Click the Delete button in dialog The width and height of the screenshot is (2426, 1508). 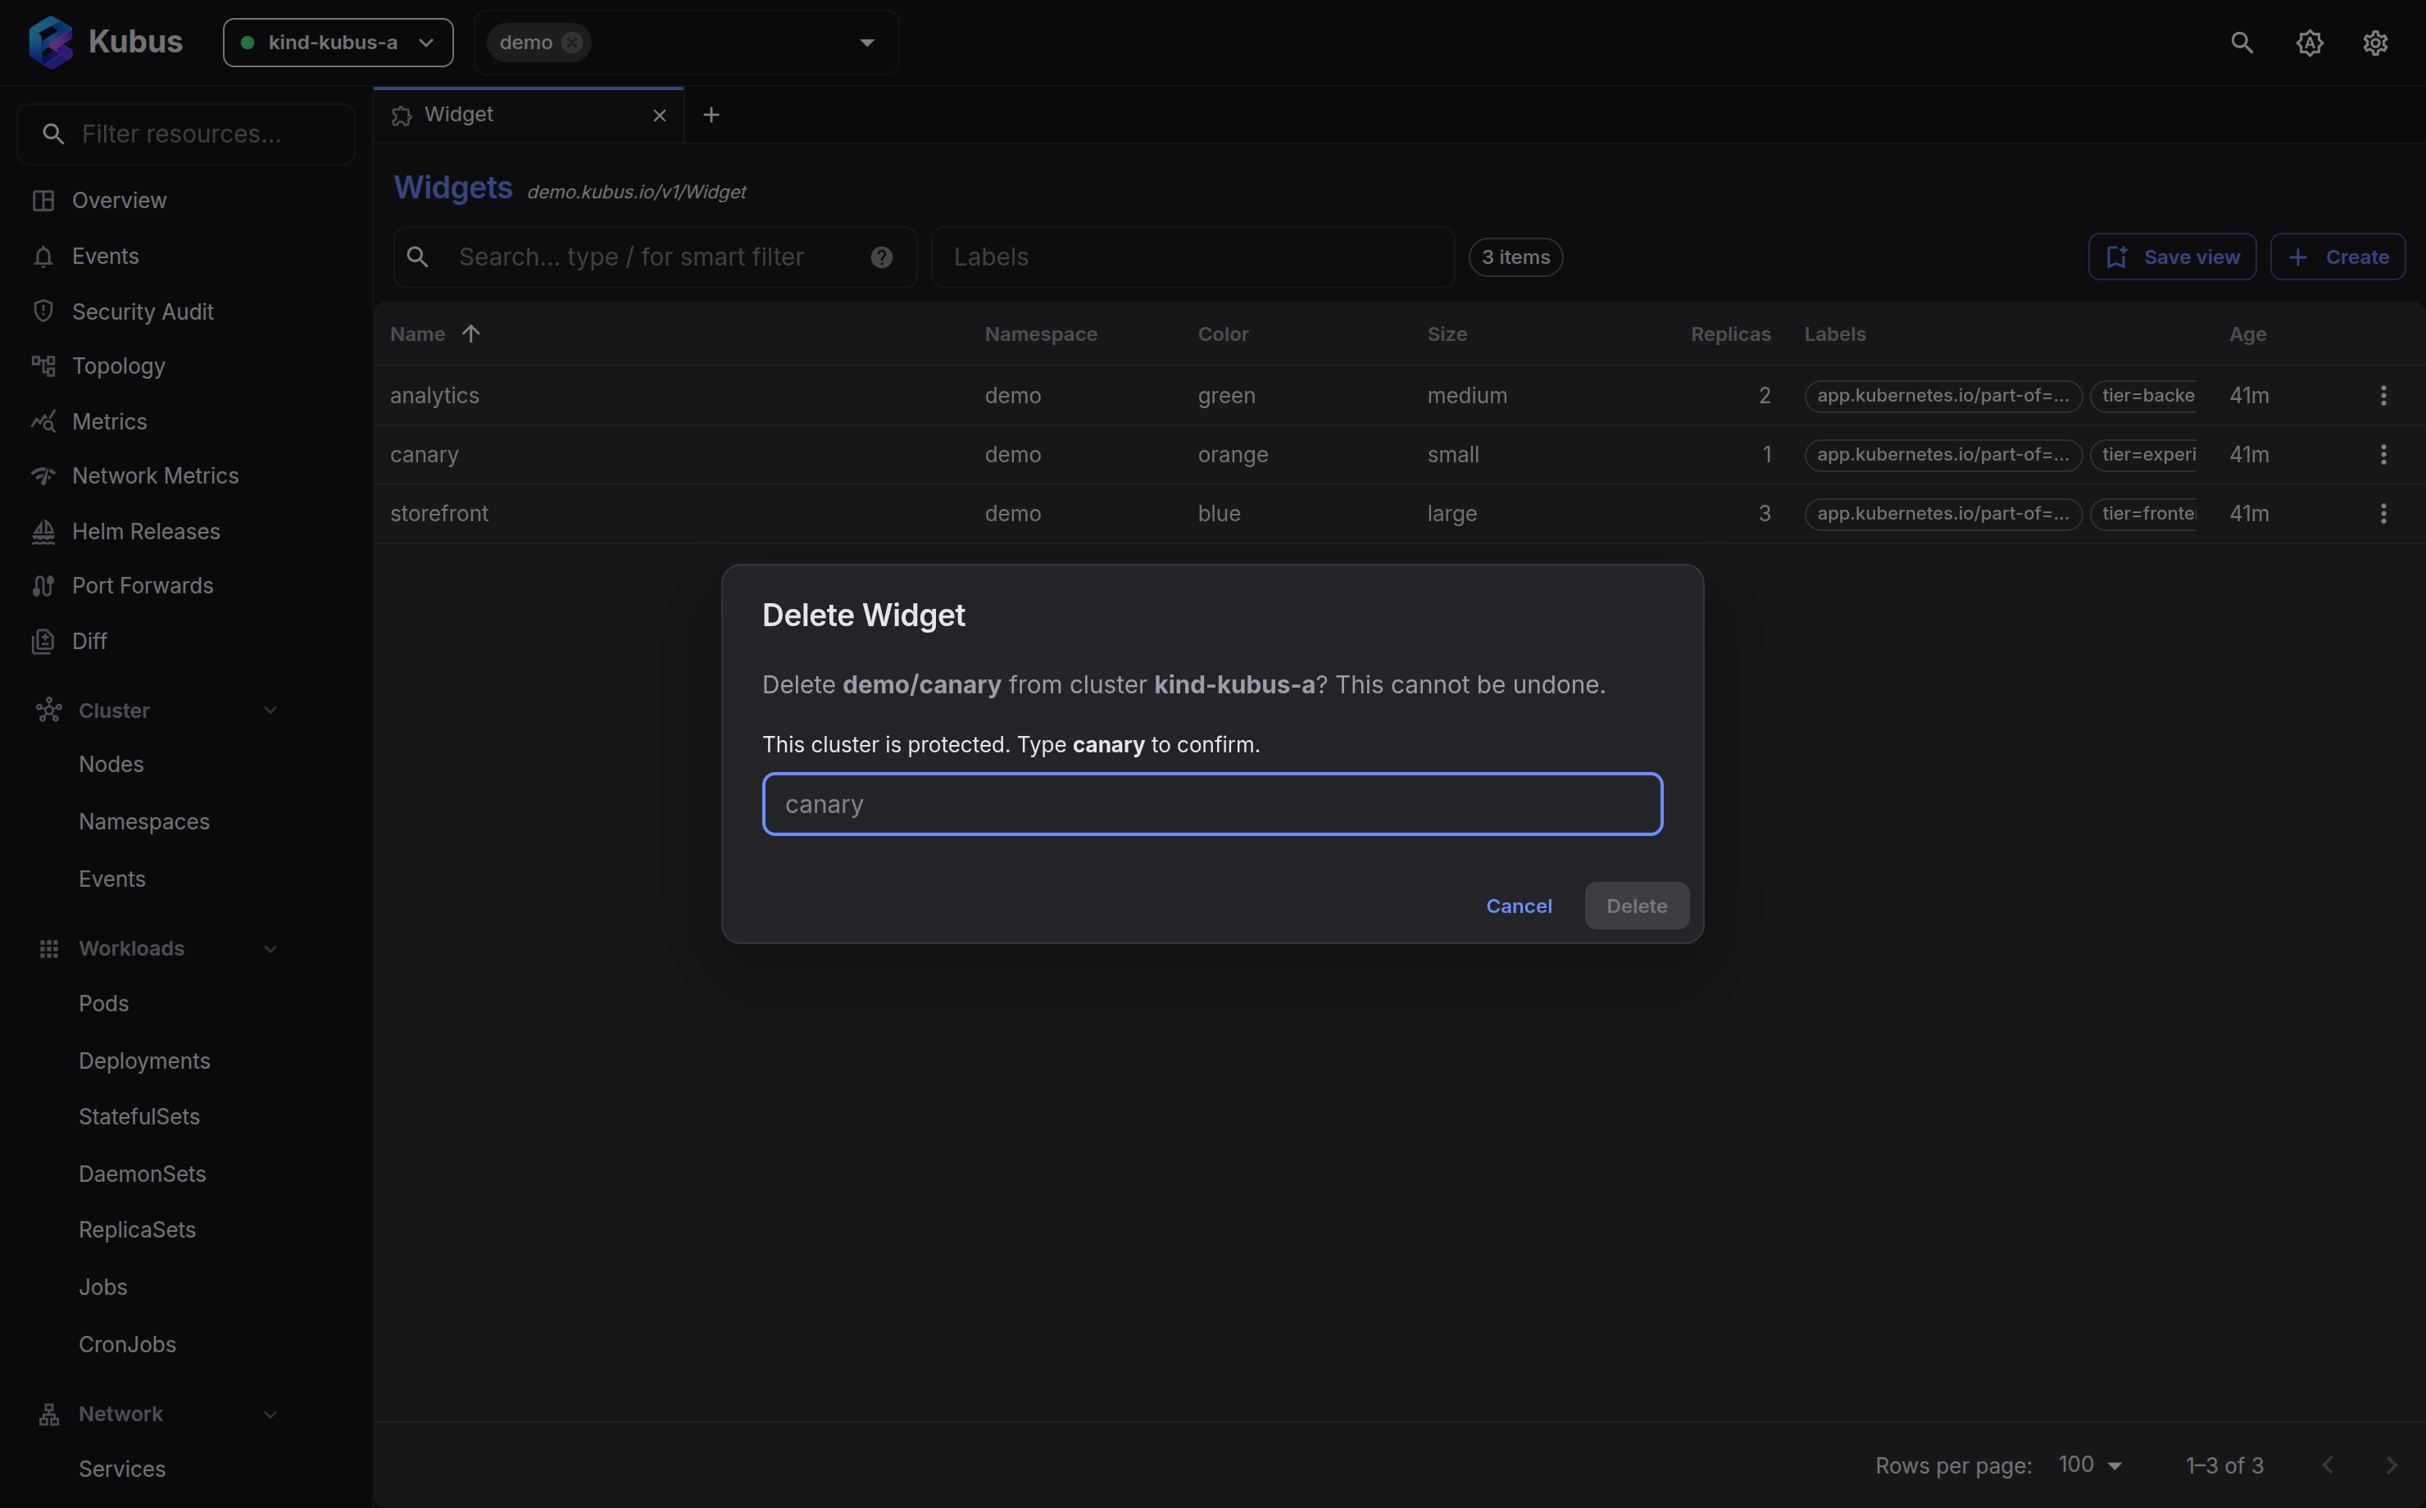point(1636,906)
